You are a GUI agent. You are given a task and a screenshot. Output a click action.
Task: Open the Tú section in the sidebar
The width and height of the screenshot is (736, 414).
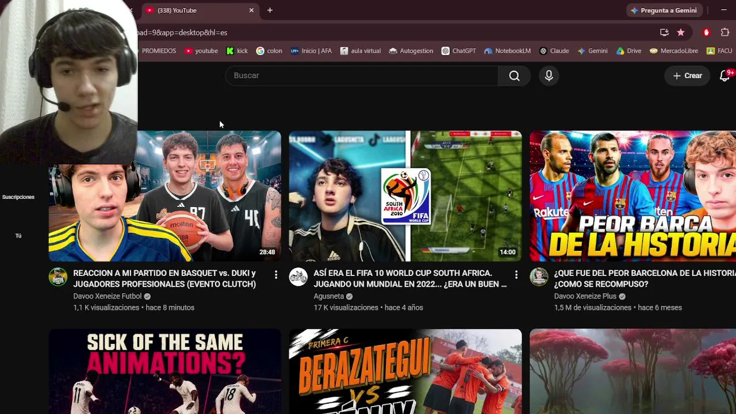tap(18, 236)
